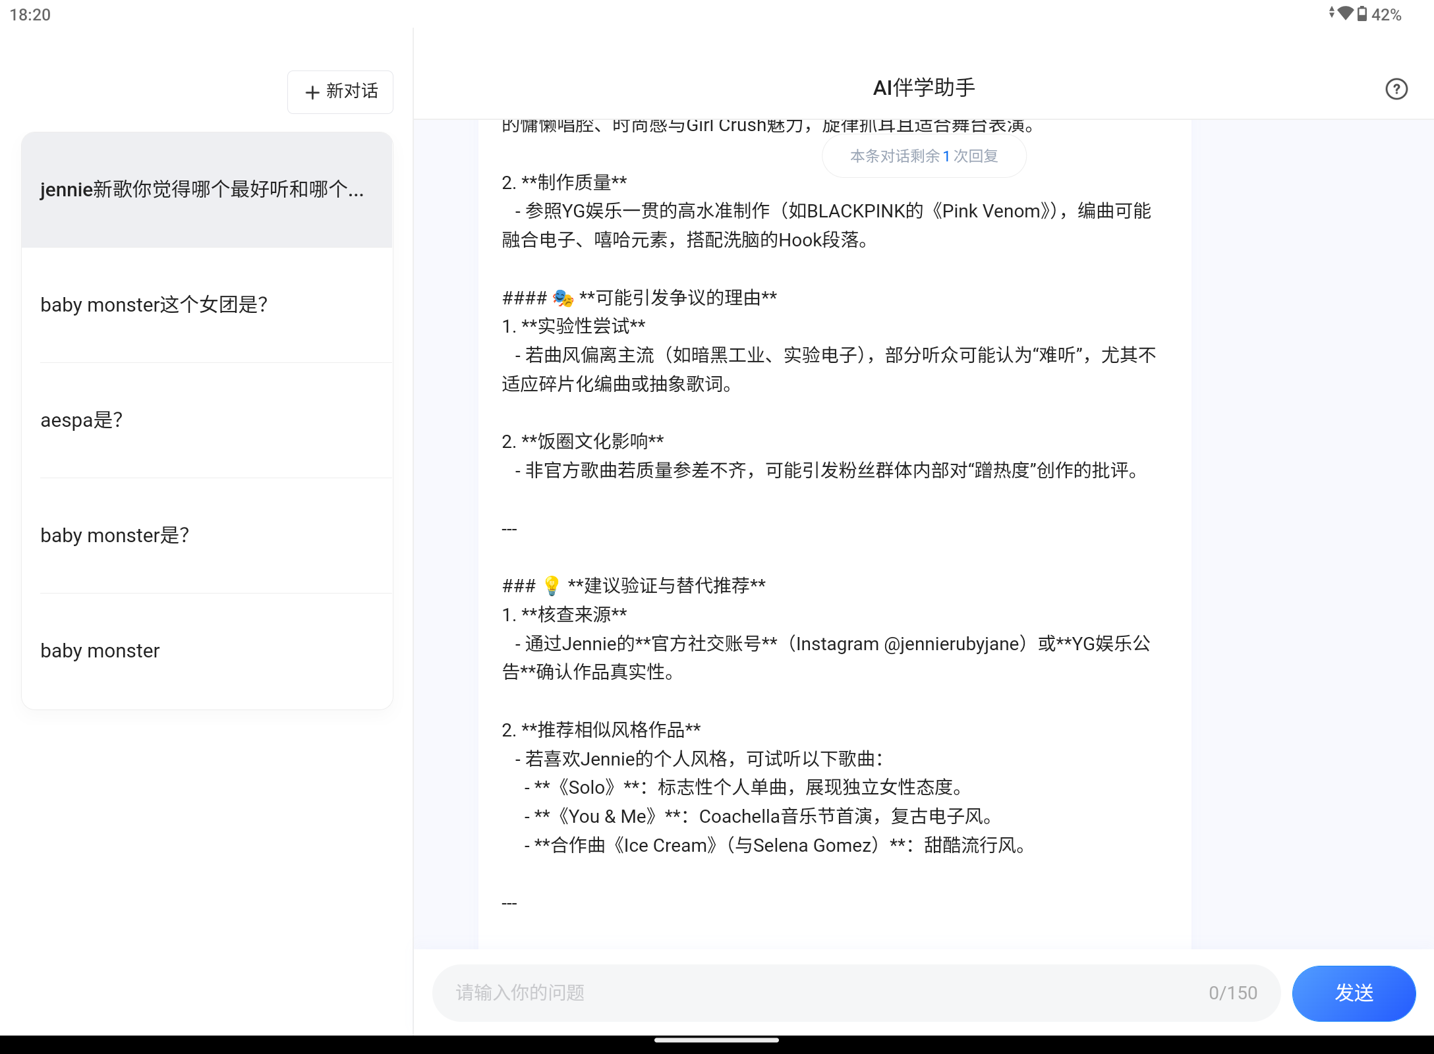The image size is (1434, 1054).
Task: Click the line about 蹭热度 criticism
Action: pyautogui.click(x=828, y=470)
